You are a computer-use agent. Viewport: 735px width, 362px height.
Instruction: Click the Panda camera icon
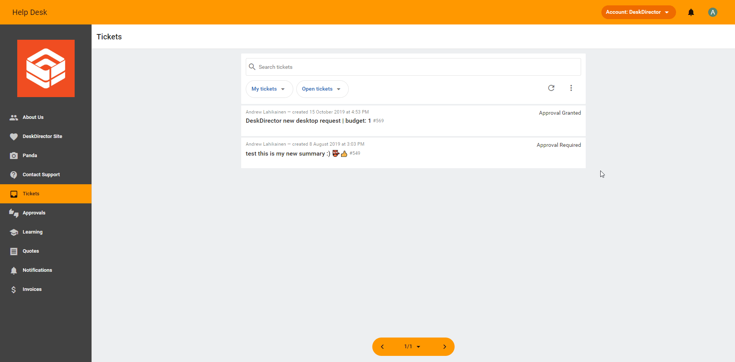click(x=14, y=156)
